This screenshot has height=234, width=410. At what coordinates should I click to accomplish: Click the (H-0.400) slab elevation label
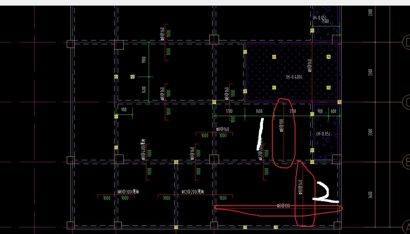(x=294, y=77)
